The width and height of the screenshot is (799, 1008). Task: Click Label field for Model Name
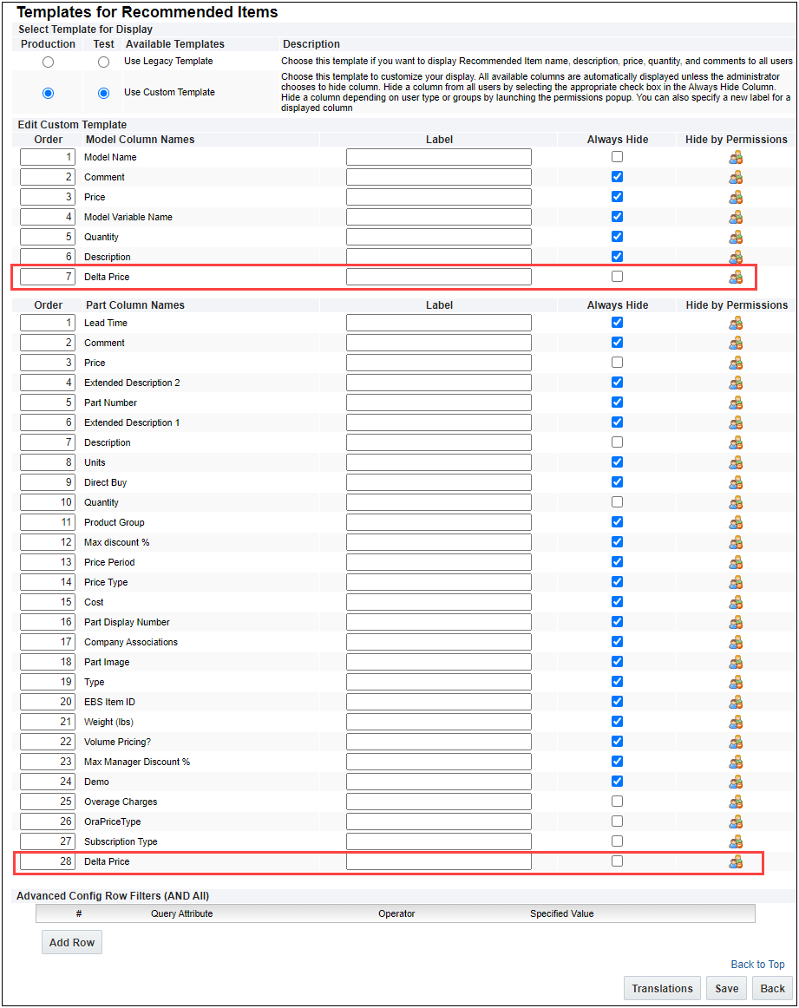click(x=439, y=157)
